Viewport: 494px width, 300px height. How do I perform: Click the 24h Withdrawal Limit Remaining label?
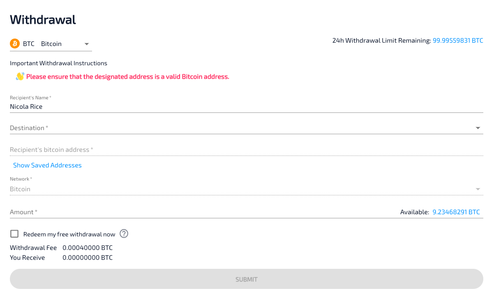pyautogui.click(x=381, y=41)
